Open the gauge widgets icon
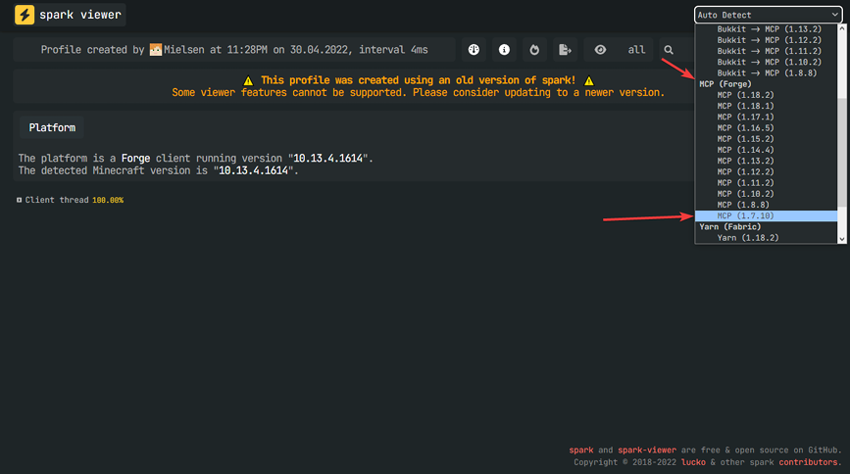 point(474,50)
